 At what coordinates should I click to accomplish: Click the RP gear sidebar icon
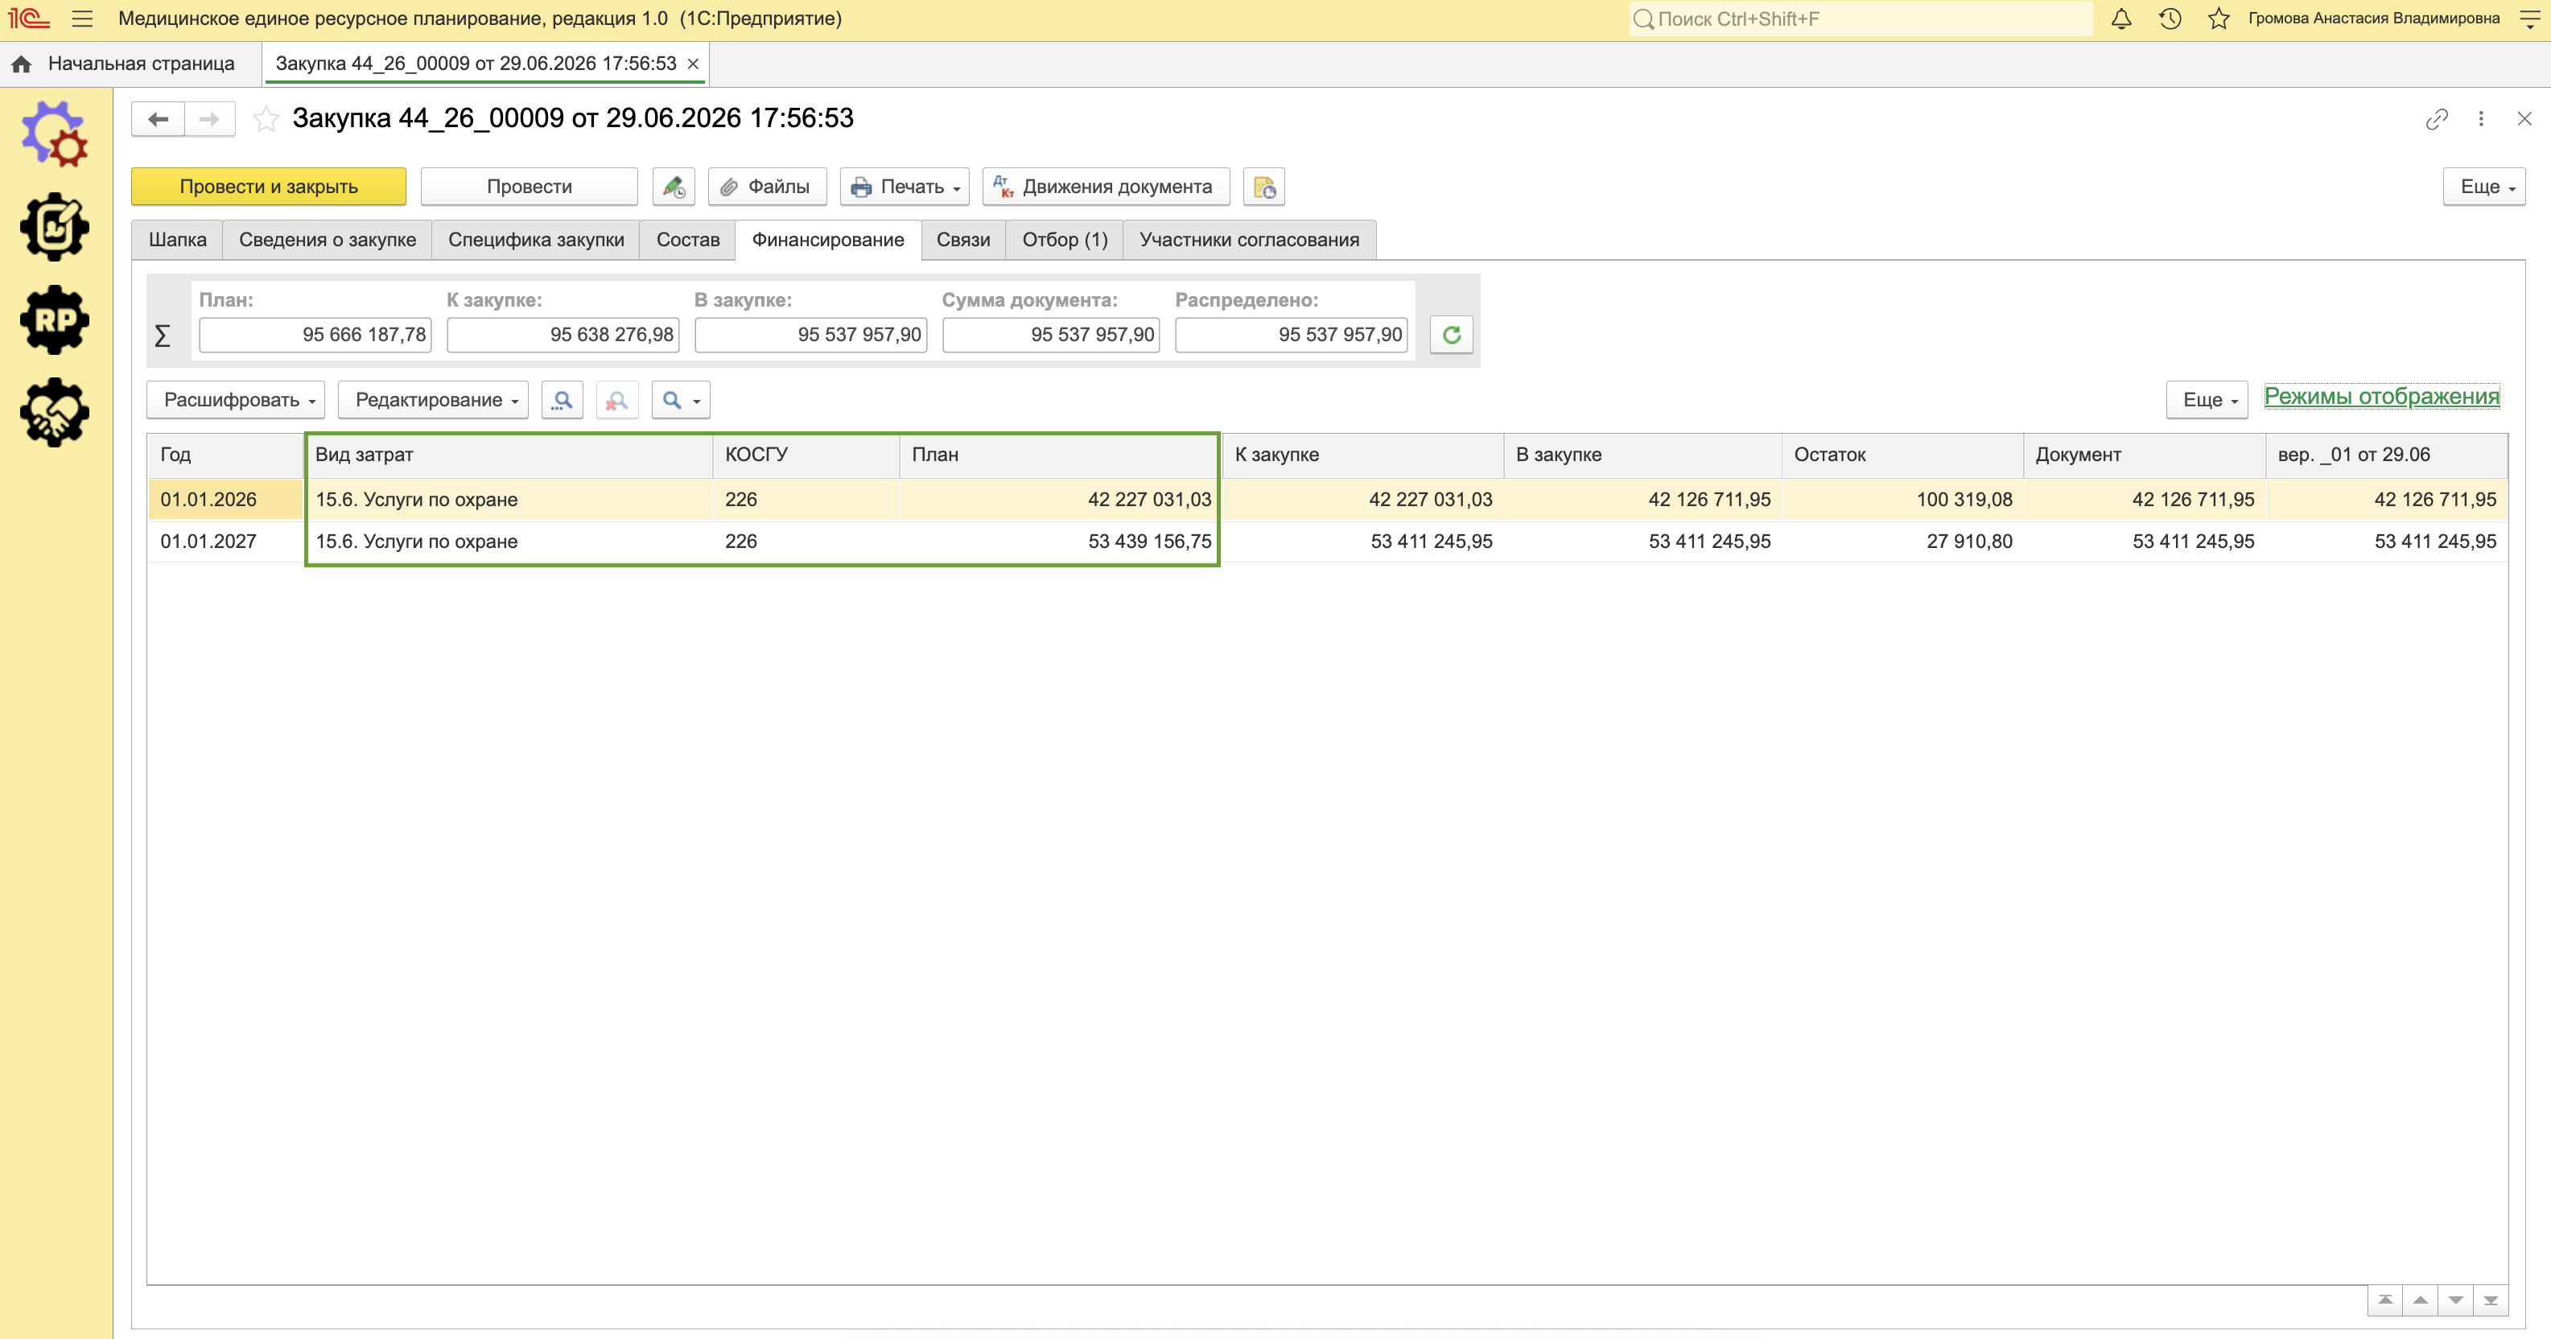point(55,320)
